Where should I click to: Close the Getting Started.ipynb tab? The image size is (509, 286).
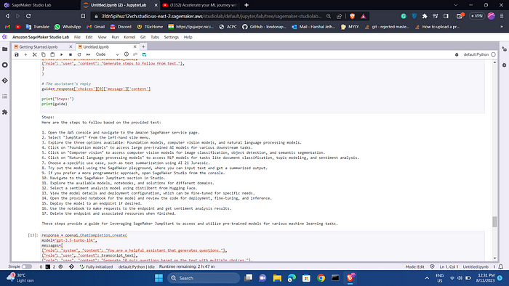click(x=71, y=47)
